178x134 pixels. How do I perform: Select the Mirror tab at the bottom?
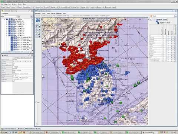tap(21, 129)
